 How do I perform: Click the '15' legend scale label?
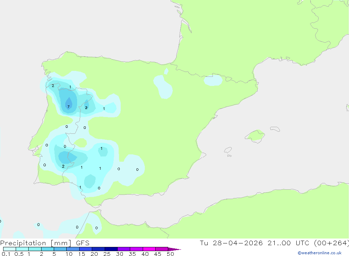[x=81, y=254]
